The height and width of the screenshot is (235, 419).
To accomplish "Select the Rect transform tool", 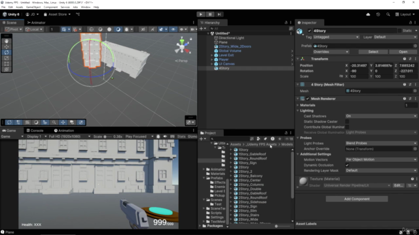I will point(7,64).
